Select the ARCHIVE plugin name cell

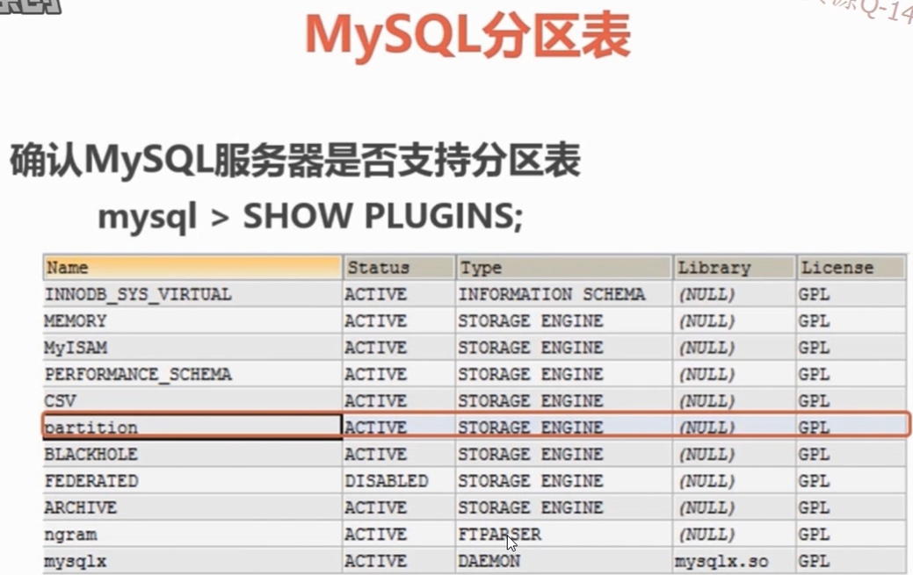pyautogui.click(x=192, y=507)
